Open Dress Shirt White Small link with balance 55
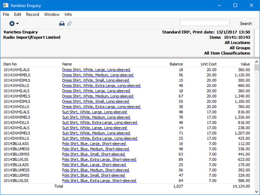Viewport: 260px width, 195px height. click(96, 102)
